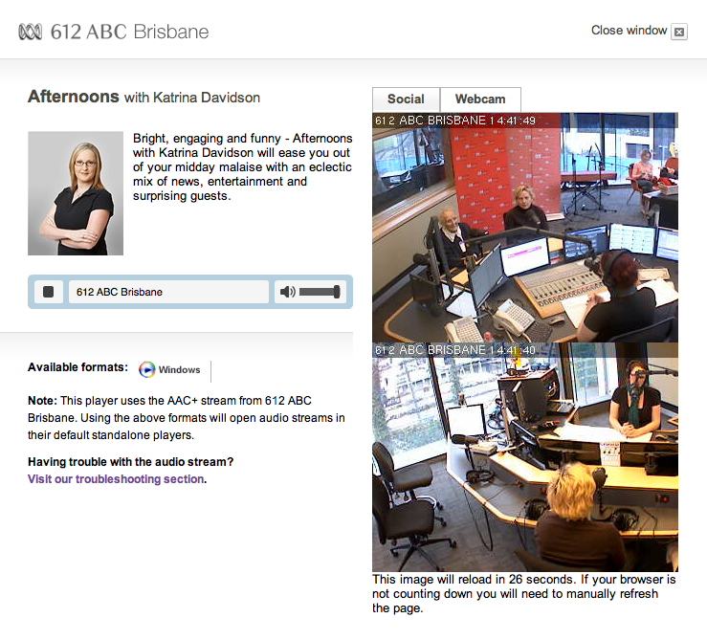Screen dimensions: 707x640
Task: Click the ABC logo icon
Action: point(31,32)
